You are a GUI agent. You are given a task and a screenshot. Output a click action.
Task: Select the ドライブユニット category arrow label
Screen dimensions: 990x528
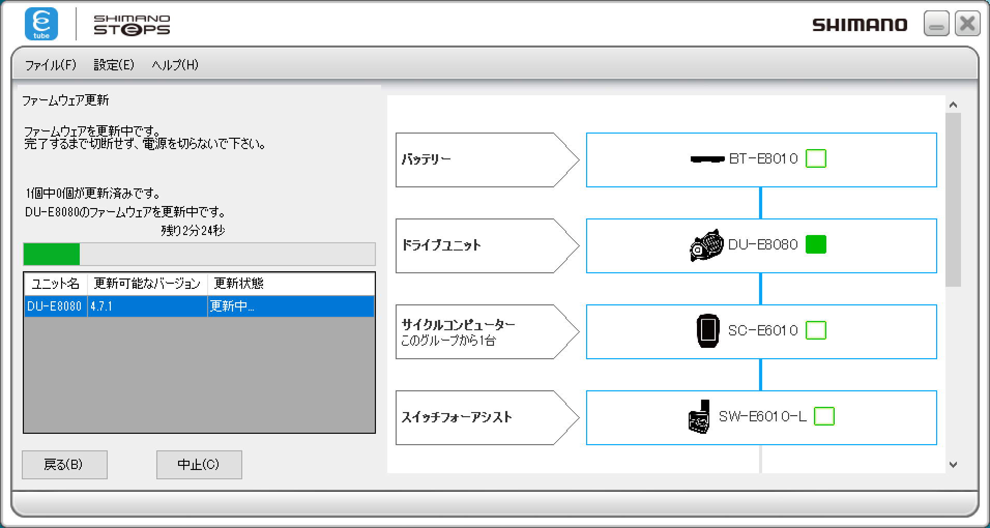486,246
